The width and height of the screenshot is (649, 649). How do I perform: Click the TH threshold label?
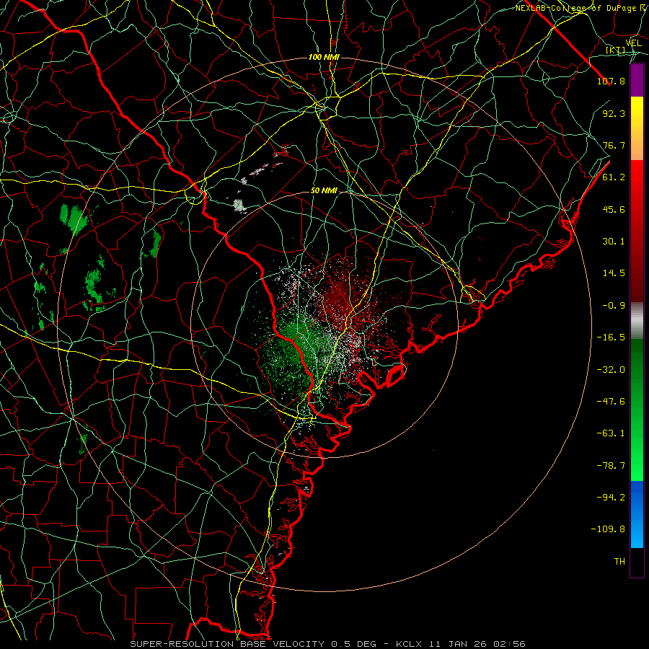click(619, 562)
